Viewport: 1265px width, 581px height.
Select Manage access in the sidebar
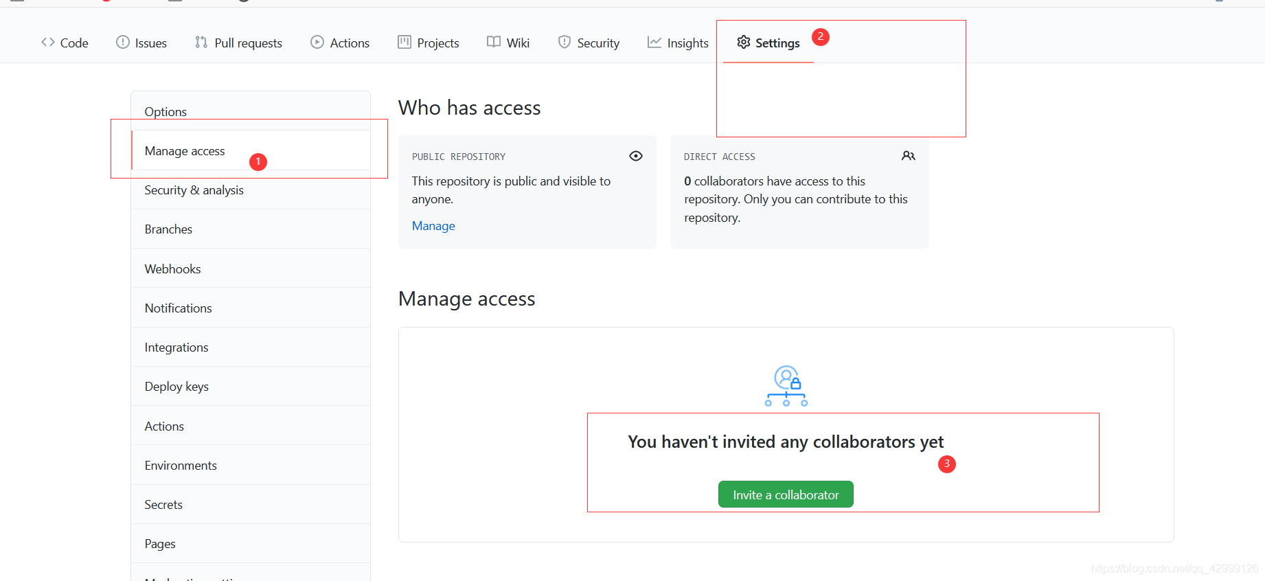pos(251,150)
